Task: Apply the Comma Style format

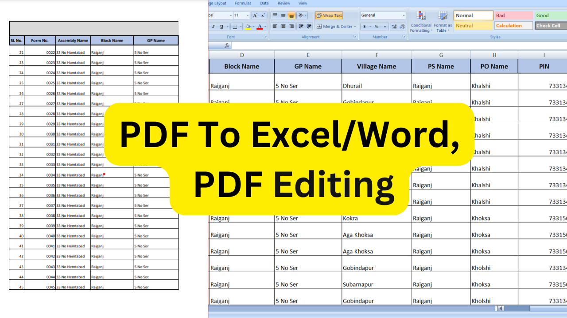Action: point(384,26)
